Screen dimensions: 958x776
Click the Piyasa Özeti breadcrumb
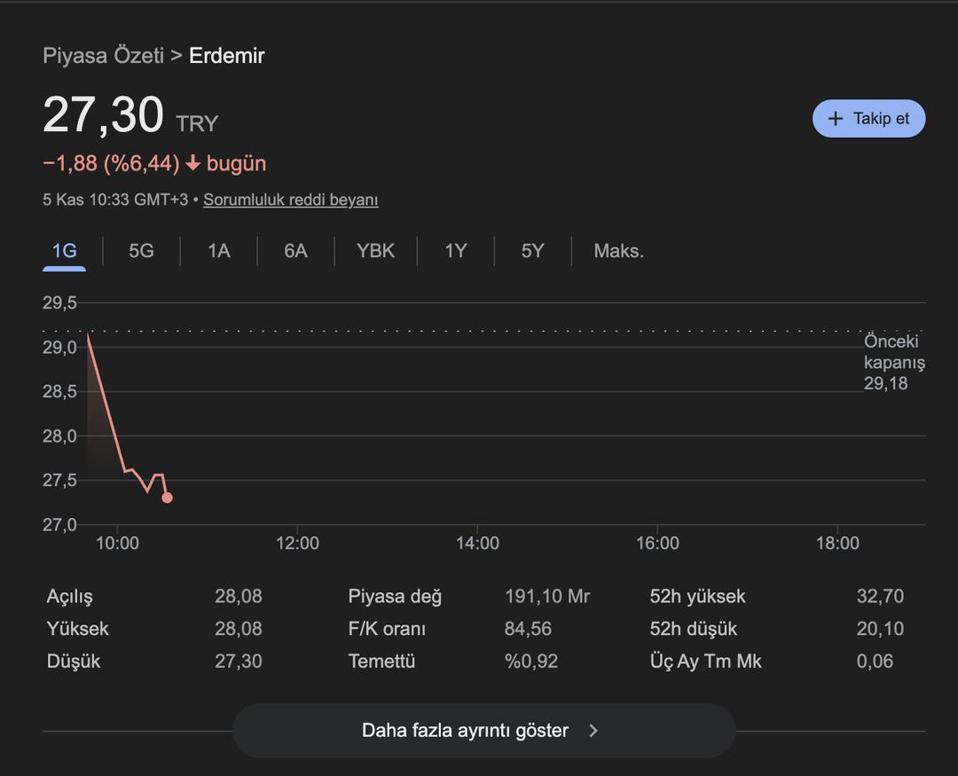103,55
